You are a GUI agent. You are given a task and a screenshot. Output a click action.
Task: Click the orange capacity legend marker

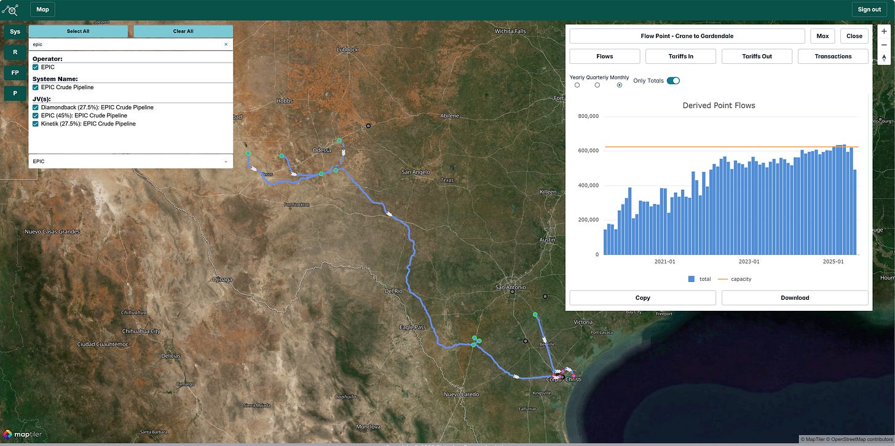tap(722, 279)
